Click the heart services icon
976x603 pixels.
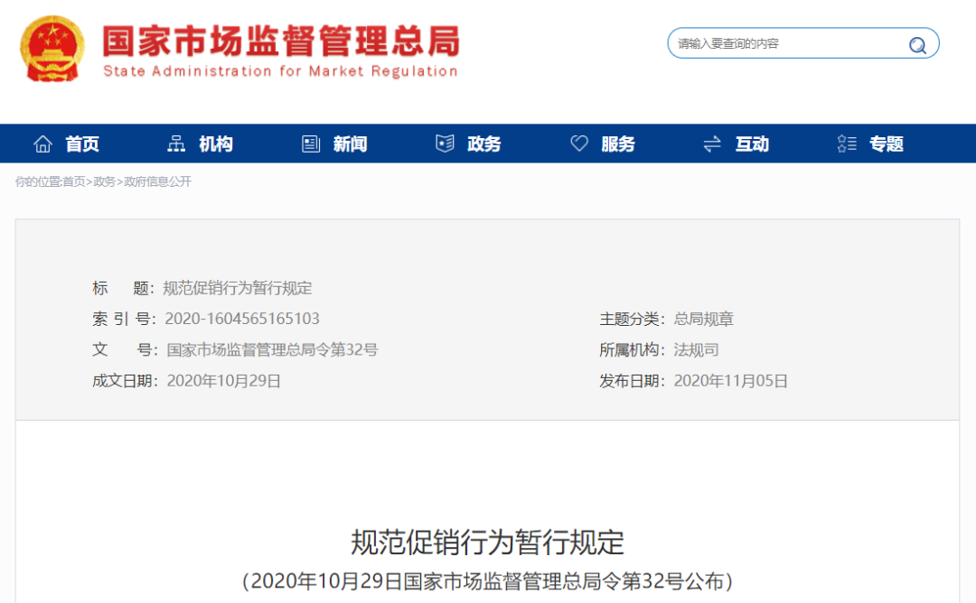coord(579,144)
